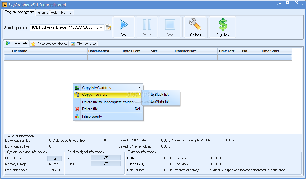Viewport: 306px width, 179px height.
Task: Sort by the Bytes Left column header
Action: [x=136, y=51]
